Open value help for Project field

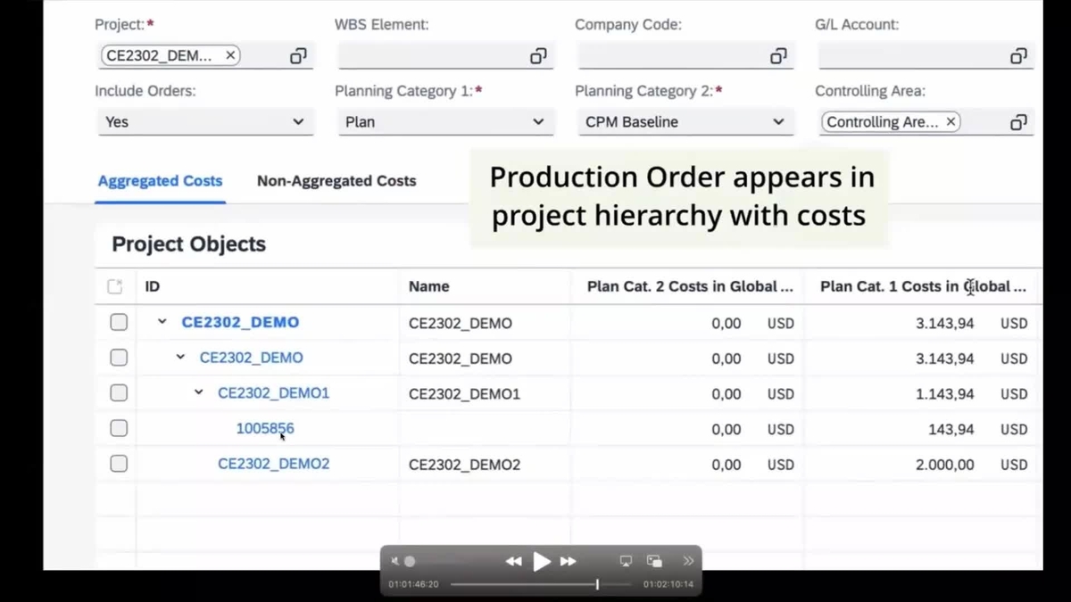pyautogui.click(x=298, y=55)
